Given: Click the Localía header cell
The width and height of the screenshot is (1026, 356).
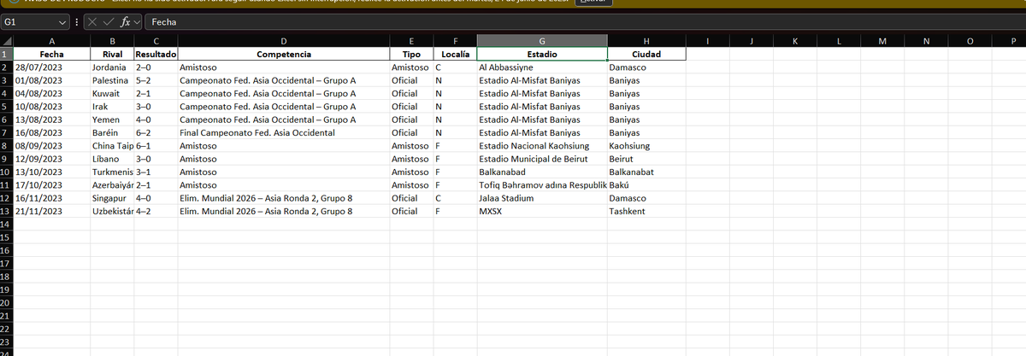Looking at the screenshot, I should 455,54.
